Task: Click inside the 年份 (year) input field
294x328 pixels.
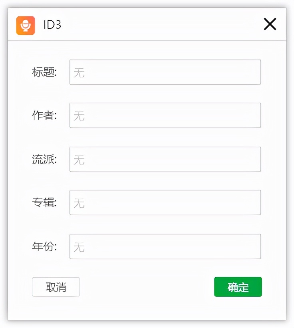Action: tap(165, 246)
